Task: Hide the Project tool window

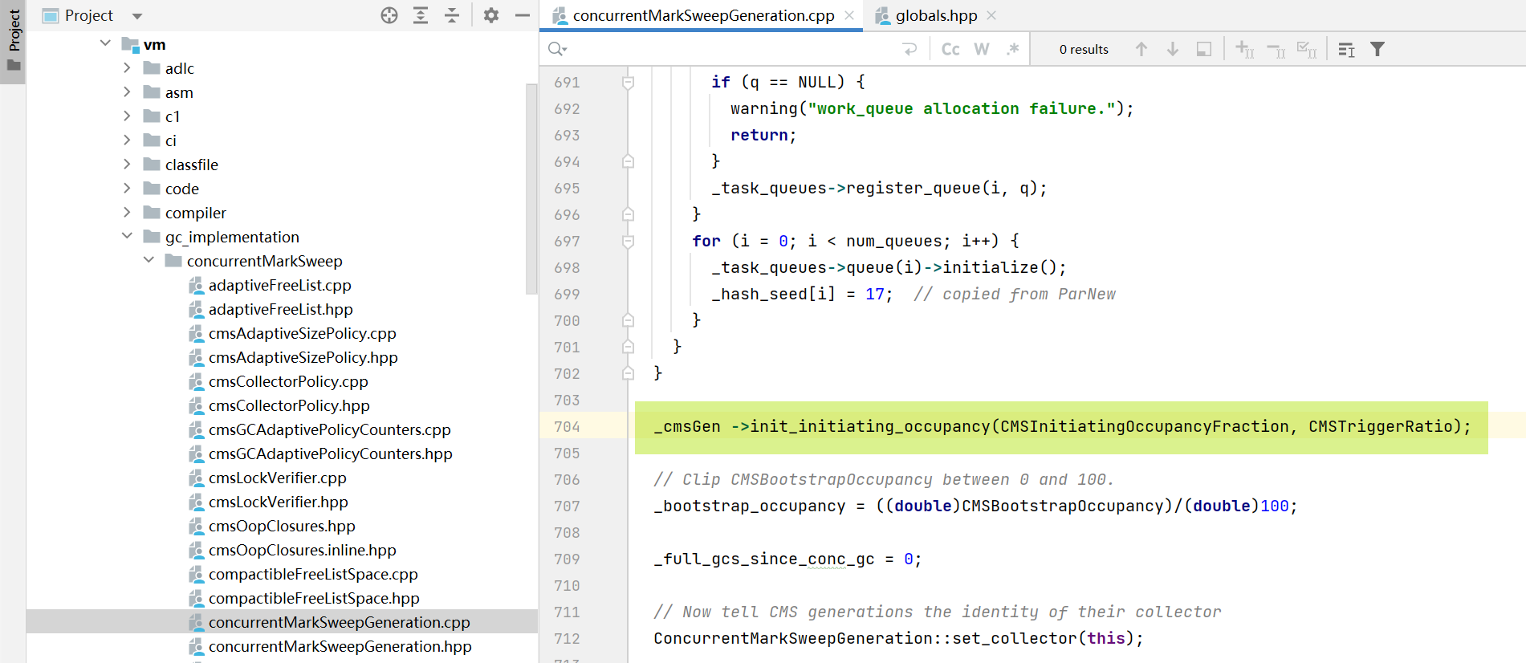Action: tap(523, 15)
